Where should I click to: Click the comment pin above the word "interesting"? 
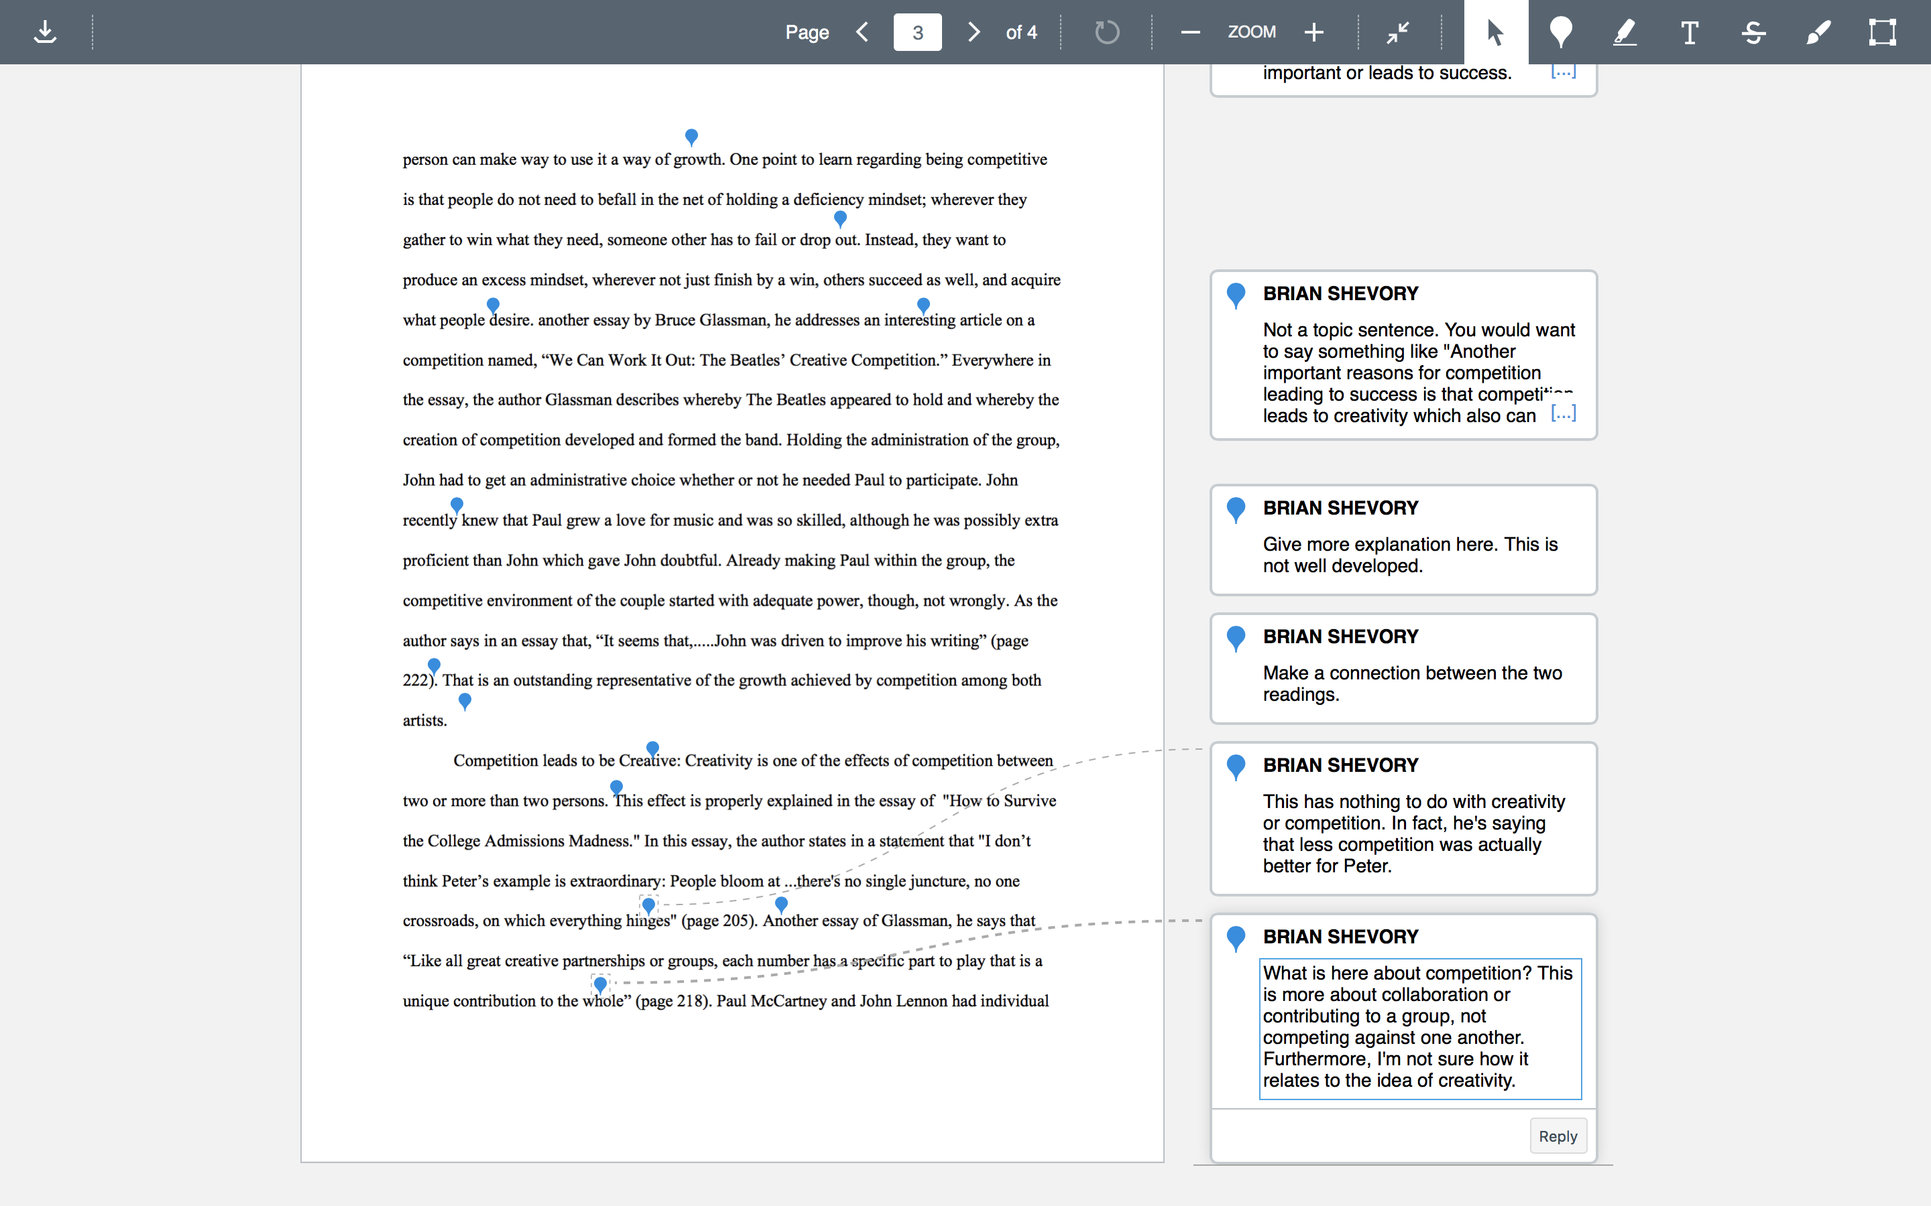pyautogui.click(x=923, y=305)
